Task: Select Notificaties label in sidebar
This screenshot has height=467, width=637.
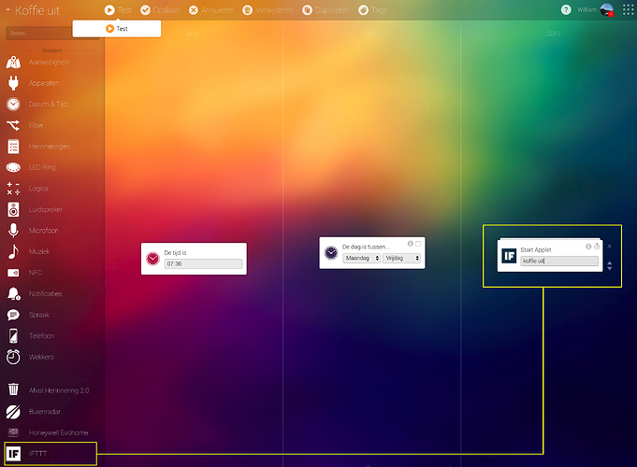Action: (45, 294)
